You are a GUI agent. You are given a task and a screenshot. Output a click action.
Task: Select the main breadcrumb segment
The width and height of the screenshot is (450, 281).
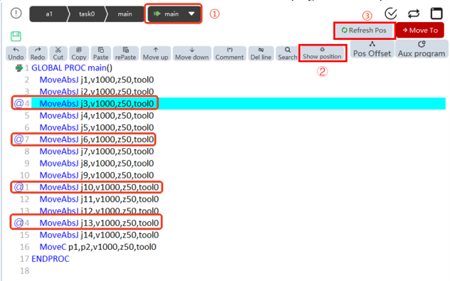(125, 14)
